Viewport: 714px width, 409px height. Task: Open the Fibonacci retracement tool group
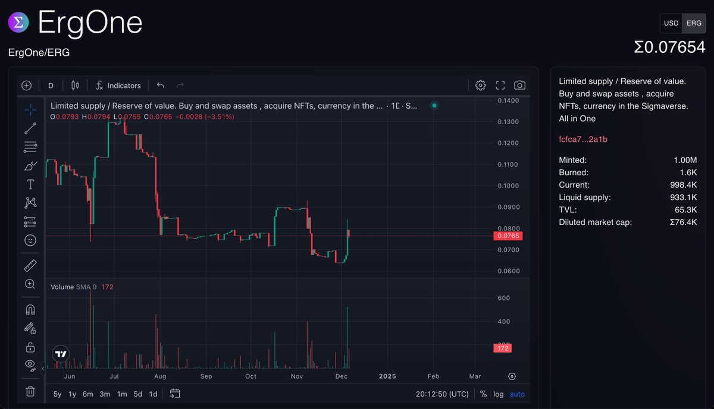click(30, 147)
